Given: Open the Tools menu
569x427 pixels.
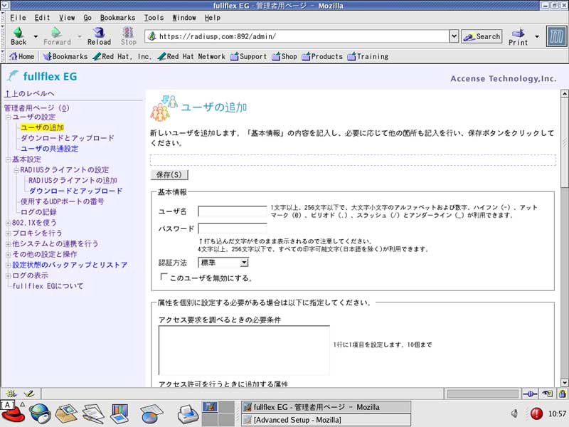Looking at the screenshot, I should tap(154, 17).
